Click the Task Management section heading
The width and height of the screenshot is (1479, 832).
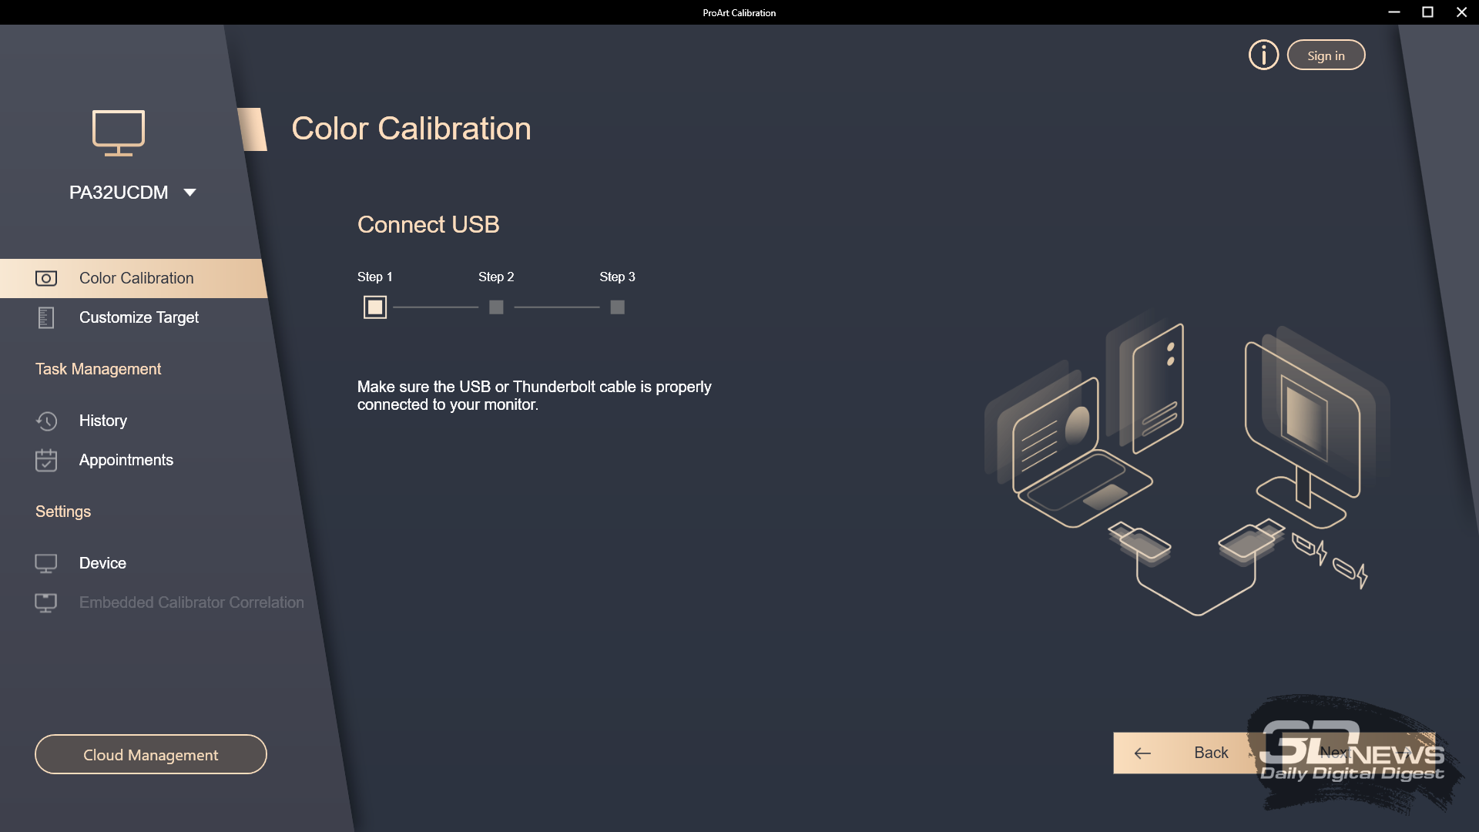[99, 369]
